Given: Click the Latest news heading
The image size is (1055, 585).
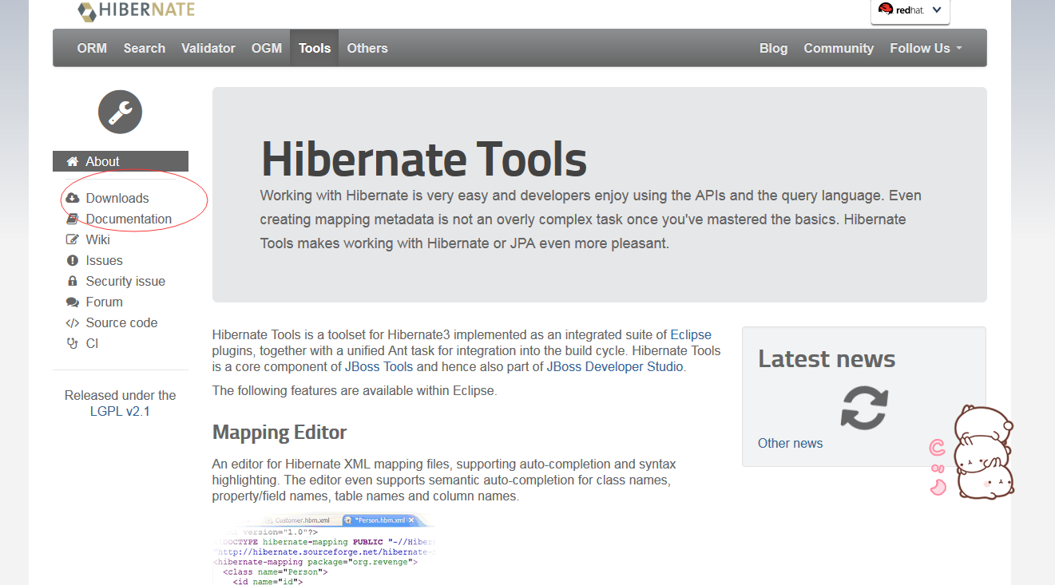Looking at the screenshot, I should pyautogui.click(x=827, y=358).
